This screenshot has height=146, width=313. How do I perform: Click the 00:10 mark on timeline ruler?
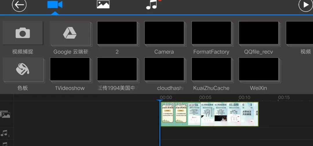(x=244, y=98)
